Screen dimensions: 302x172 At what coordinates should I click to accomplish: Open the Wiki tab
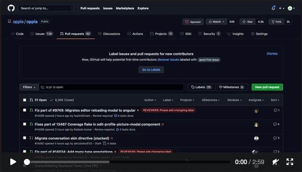click(186, 34)
